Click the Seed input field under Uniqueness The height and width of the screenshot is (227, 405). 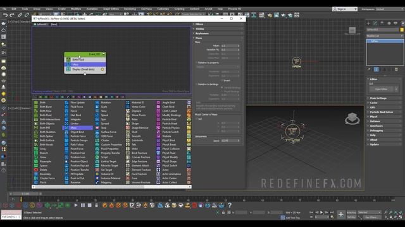pos(230,141)
